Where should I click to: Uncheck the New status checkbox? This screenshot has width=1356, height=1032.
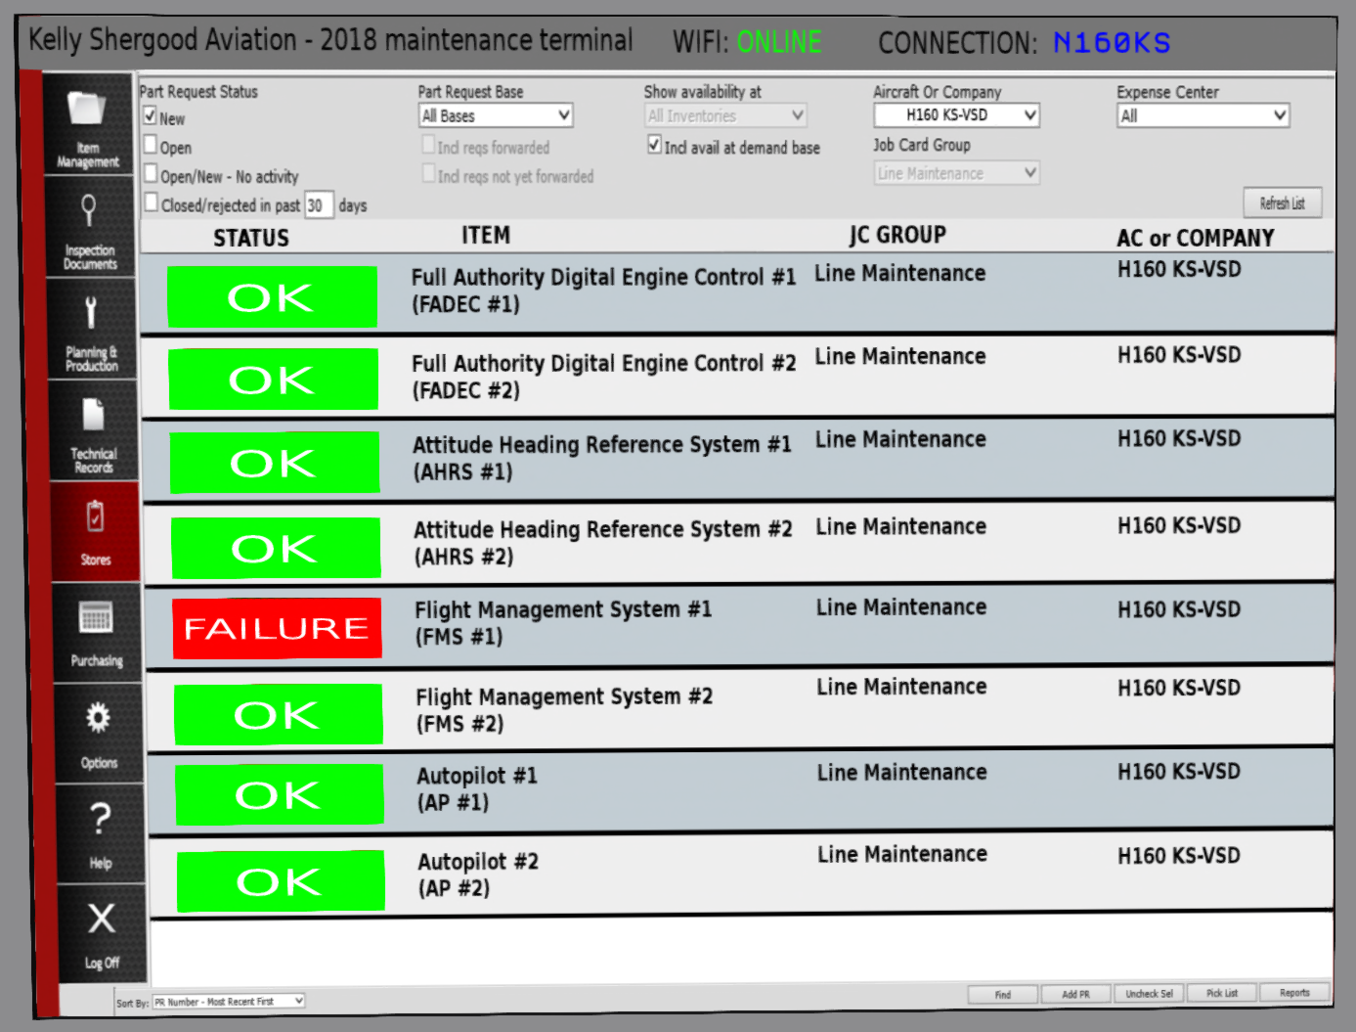(151, 116)
